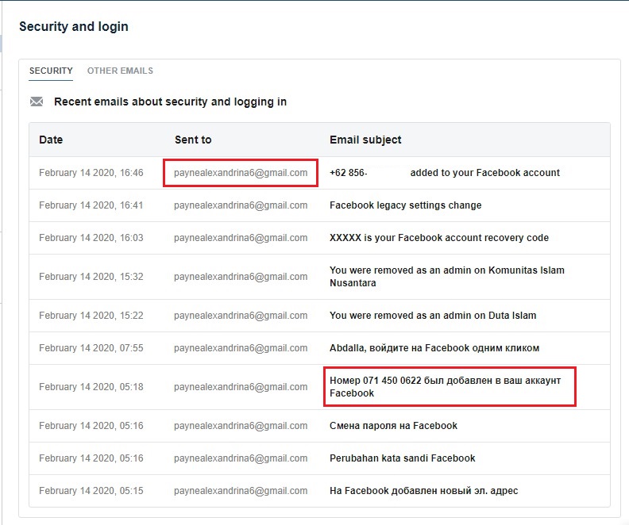Click subject 'XXXXX is your Facebook account recovery code'
629x525 pixels.
[439, 238]
